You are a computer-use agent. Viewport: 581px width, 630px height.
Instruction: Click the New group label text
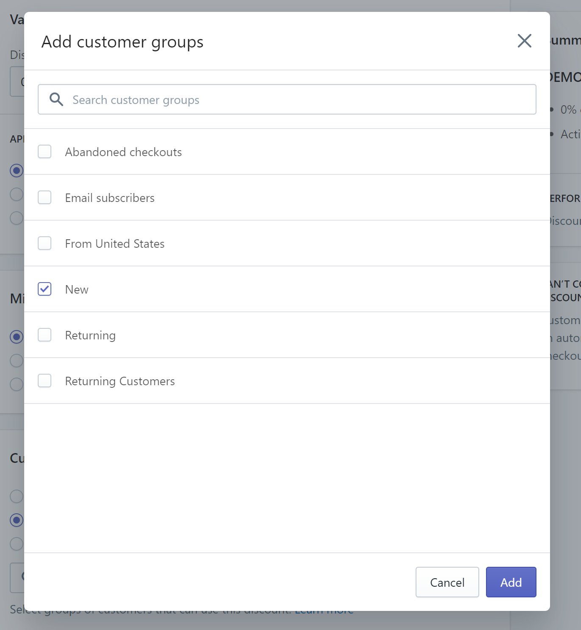pos(77,289)
